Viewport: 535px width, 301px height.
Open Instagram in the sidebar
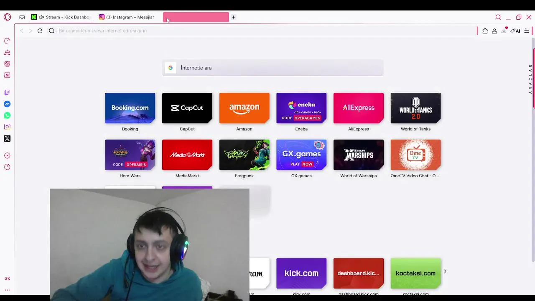[7, 127]
